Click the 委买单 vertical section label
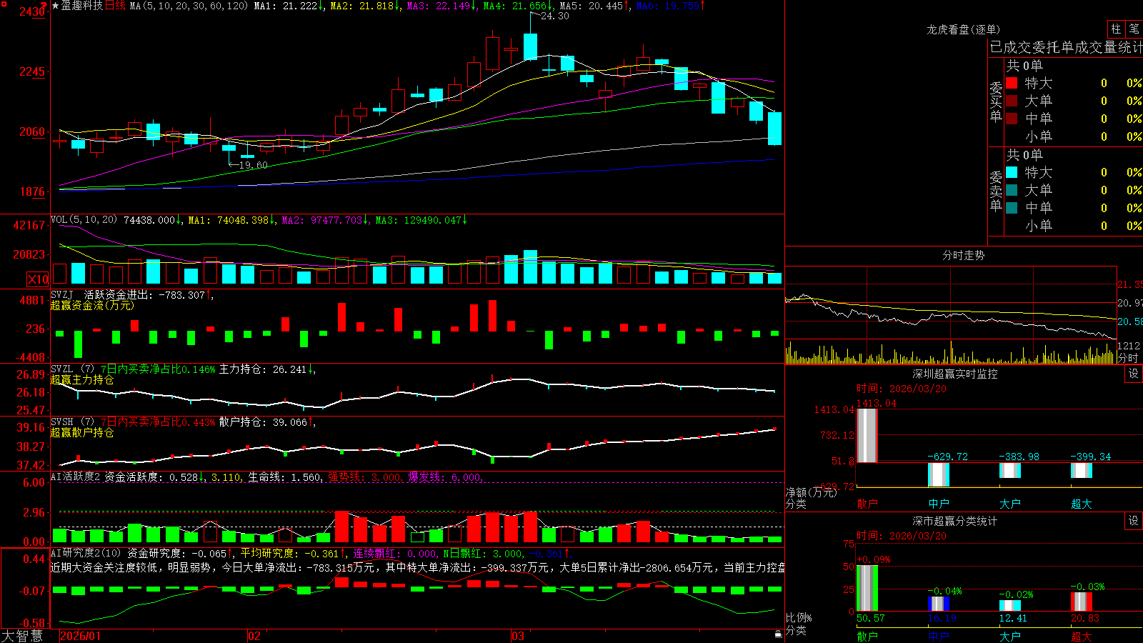Screen dimensions: 1143x643 (x=996, y=101)
